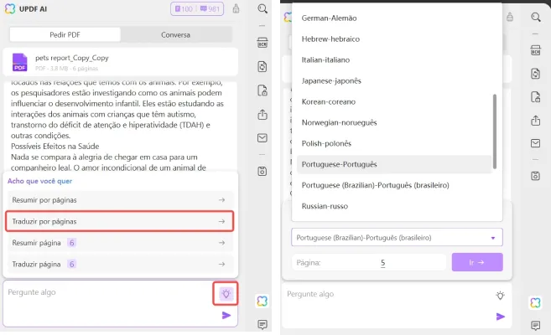Image resolution: width=551 pixels, height=335 pixels.
Task: Click the convert PDF icon in right sidebar
Action: [536, 74]
